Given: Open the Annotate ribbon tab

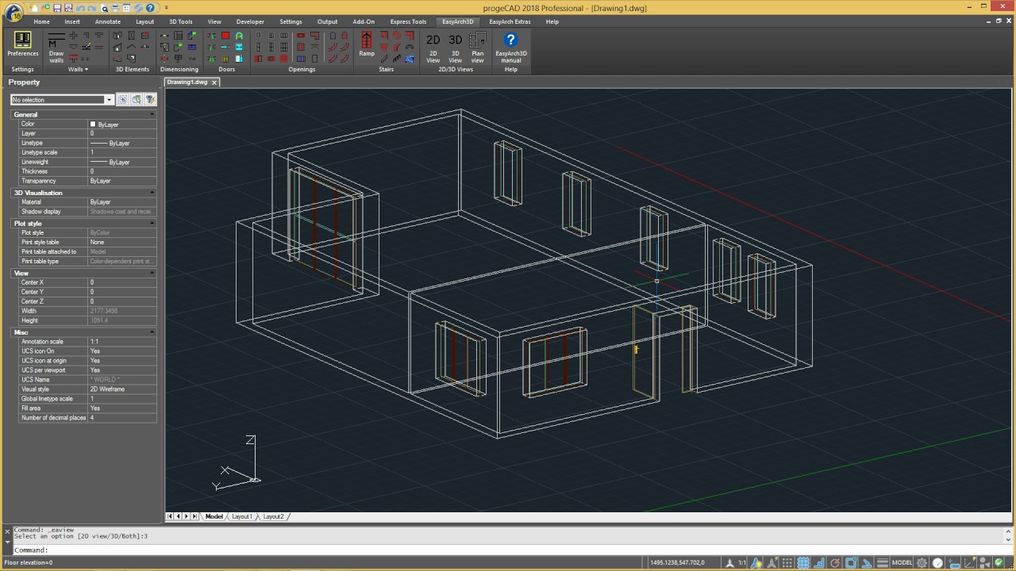Looking at the screenshot, I should (108, 21).
